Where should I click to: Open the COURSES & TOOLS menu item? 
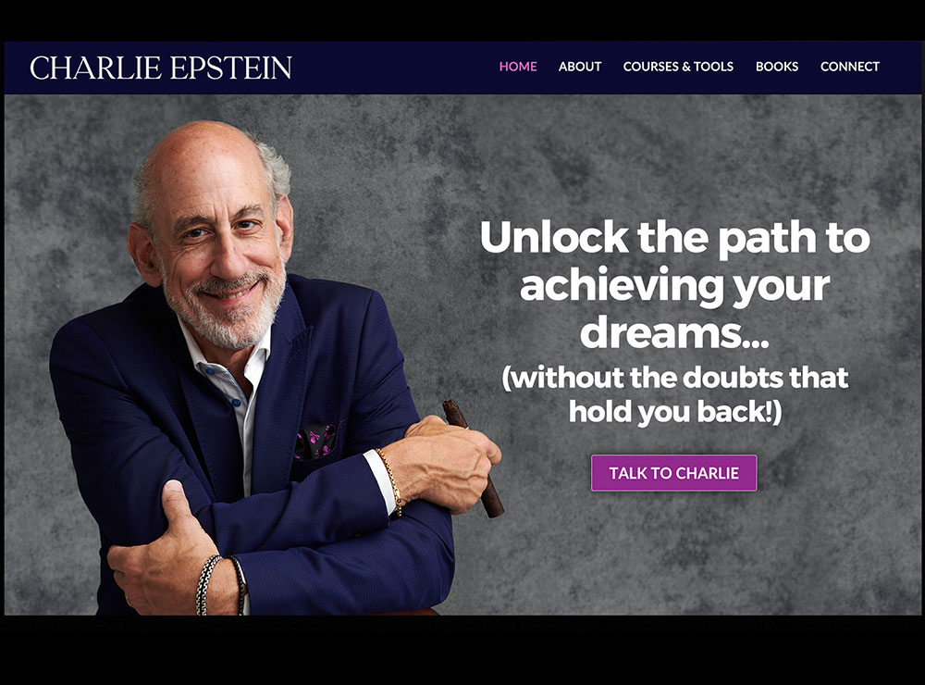[x=678, y=67]
